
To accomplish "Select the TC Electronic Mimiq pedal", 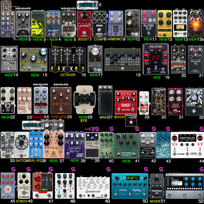I will [x=24, y=186].
